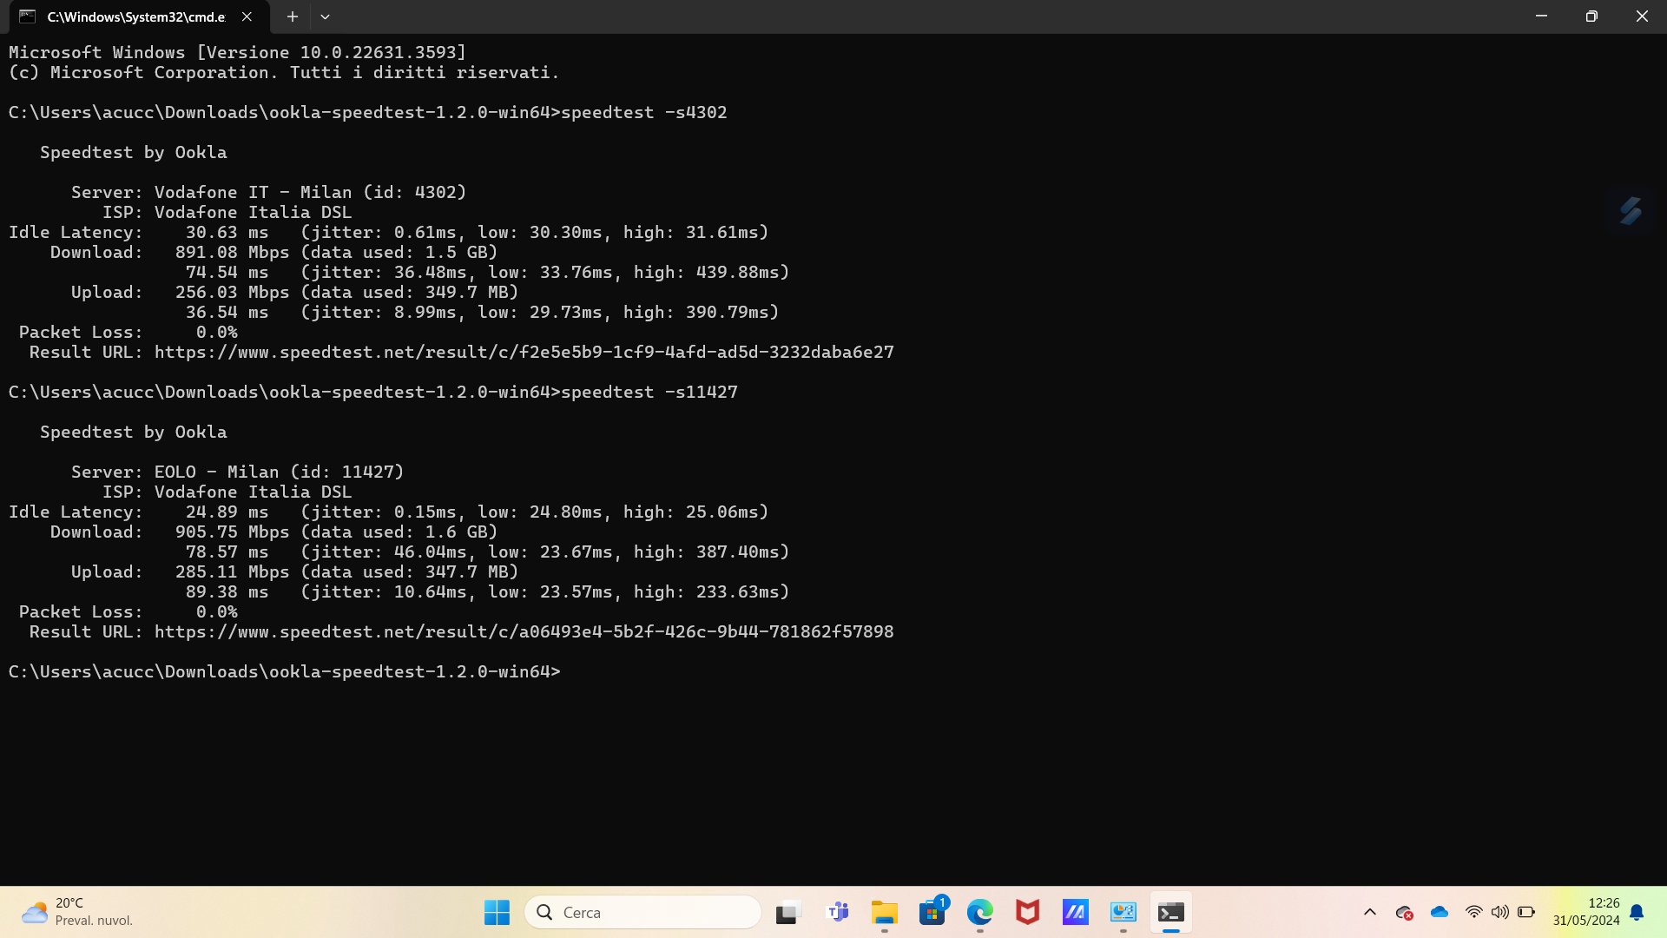Screen dimensions: 1667x938
Task: Open OneDrive cloud tray icon
Action: coord(1440,912)
